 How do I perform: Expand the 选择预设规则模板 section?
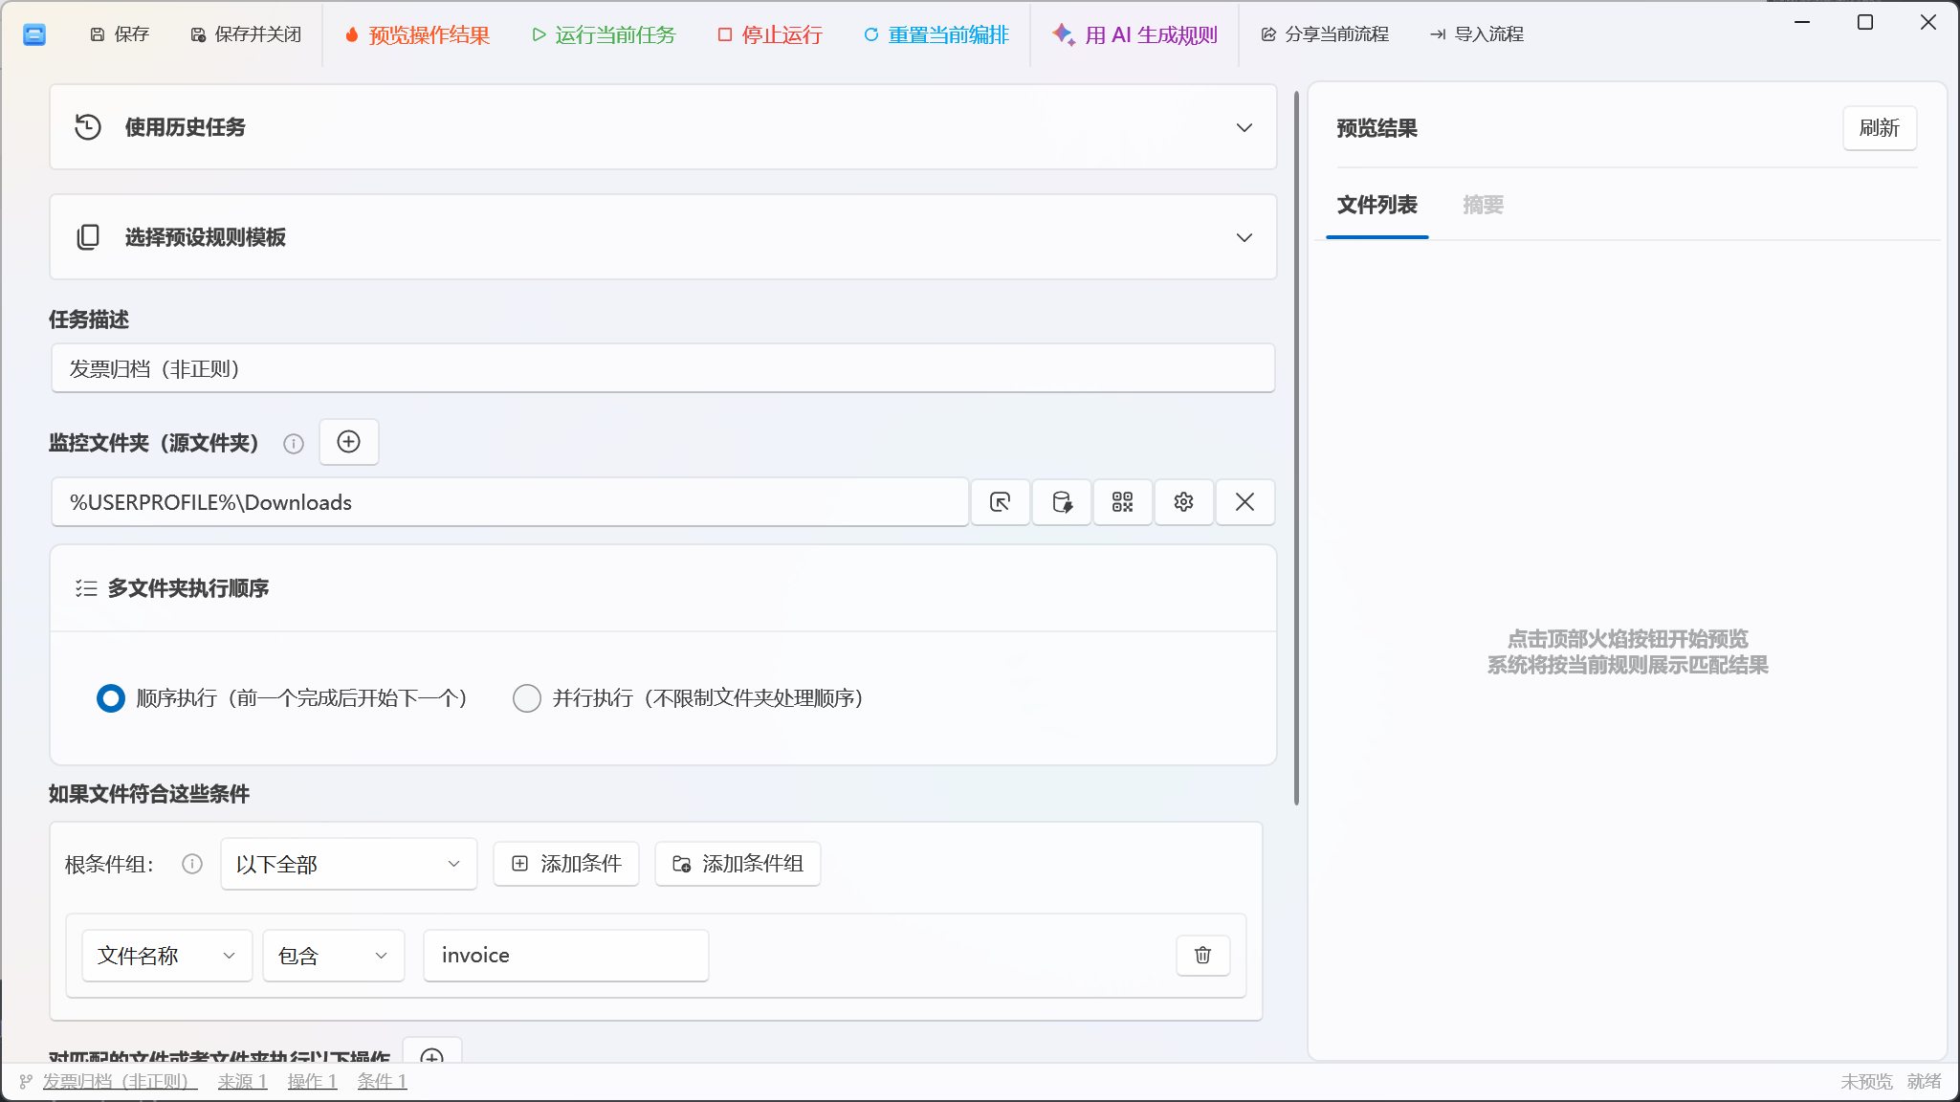tap(663, 237)
